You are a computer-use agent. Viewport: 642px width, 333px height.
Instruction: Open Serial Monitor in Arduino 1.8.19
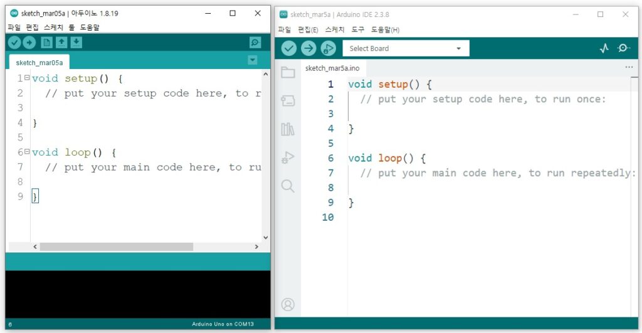255,42
